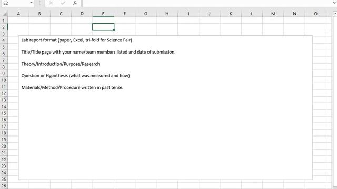
Task: Select column A header
Action: click(x=18, y=14)
